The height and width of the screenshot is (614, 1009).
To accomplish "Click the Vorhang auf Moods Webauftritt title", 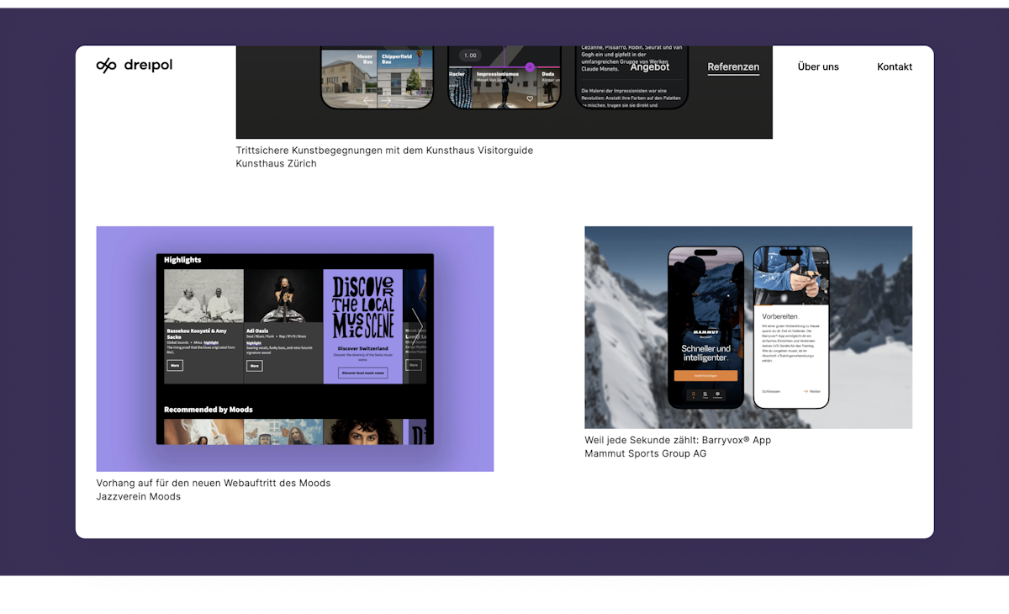I will [214, 483].
